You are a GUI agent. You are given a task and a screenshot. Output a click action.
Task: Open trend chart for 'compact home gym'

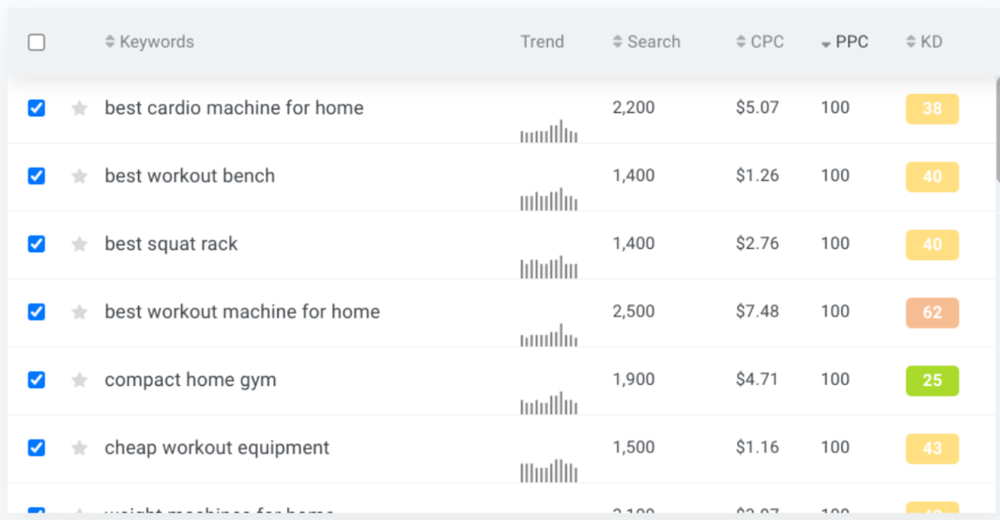pos(549,404)
